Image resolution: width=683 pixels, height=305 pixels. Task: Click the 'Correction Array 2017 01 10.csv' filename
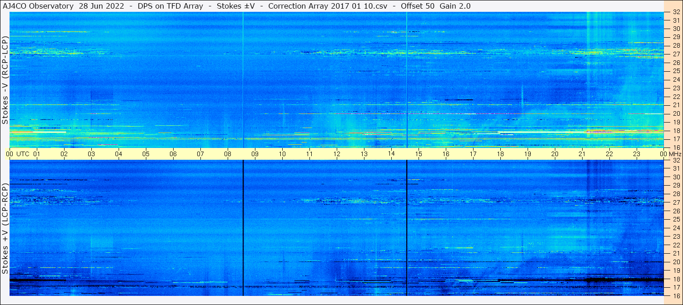328,6
